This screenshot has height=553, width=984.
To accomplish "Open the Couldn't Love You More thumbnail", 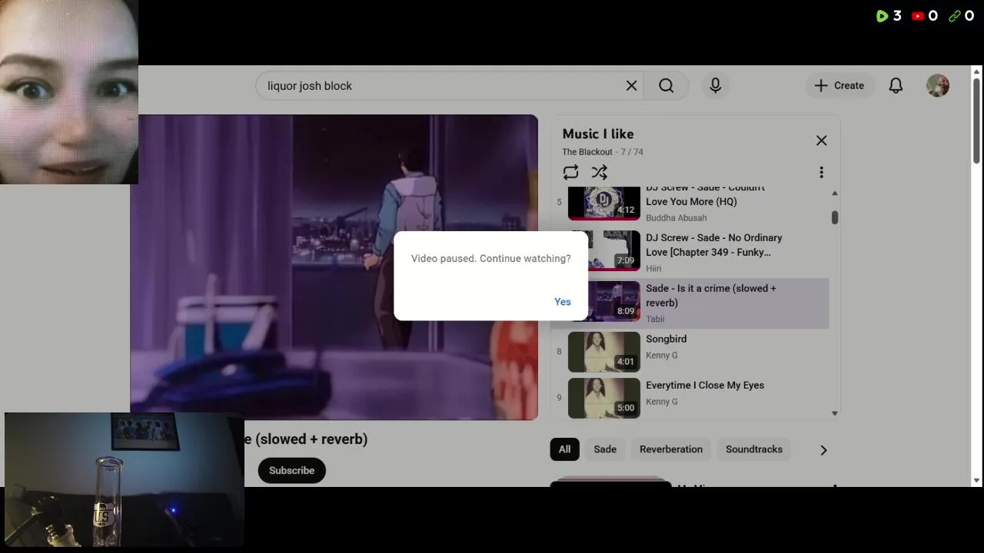I will pyautogui.click(x=603, y=203).
